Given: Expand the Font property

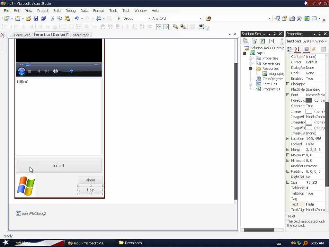Looking at the screenshot, I should (x=288, y=95).
